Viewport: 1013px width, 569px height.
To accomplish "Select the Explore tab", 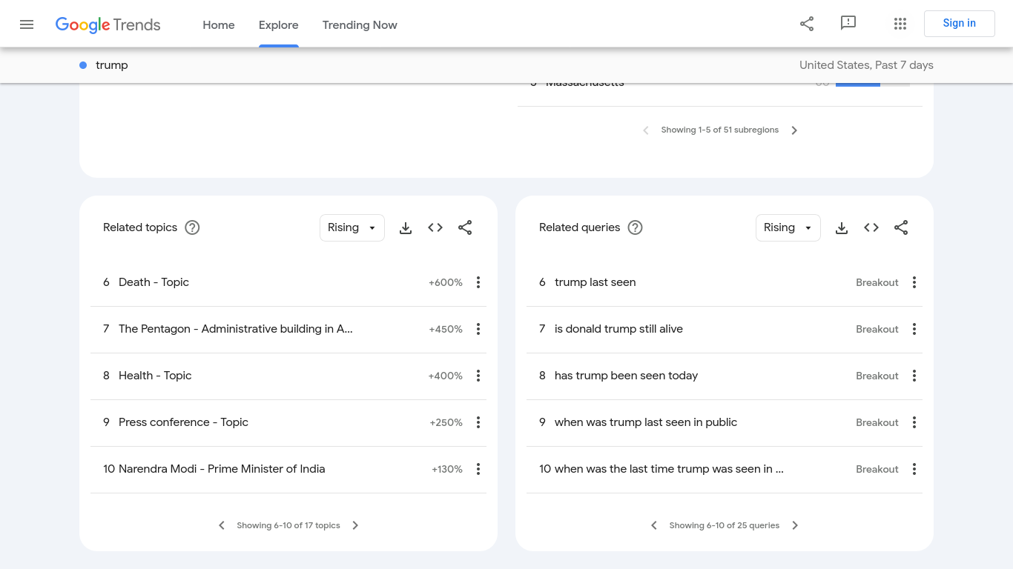I will pos(279,25).
